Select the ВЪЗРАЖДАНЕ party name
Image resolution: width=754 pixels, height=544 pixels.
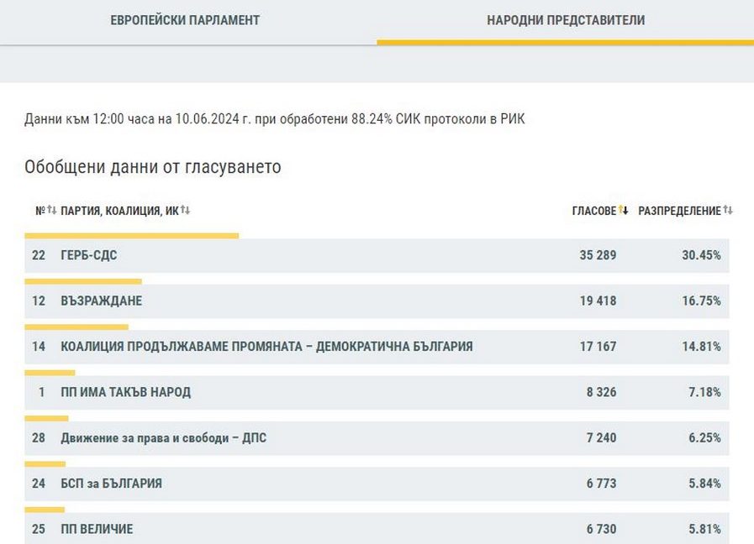(101, 301)
